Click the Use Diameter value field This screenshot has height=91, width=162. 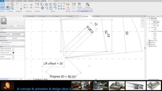18,34
